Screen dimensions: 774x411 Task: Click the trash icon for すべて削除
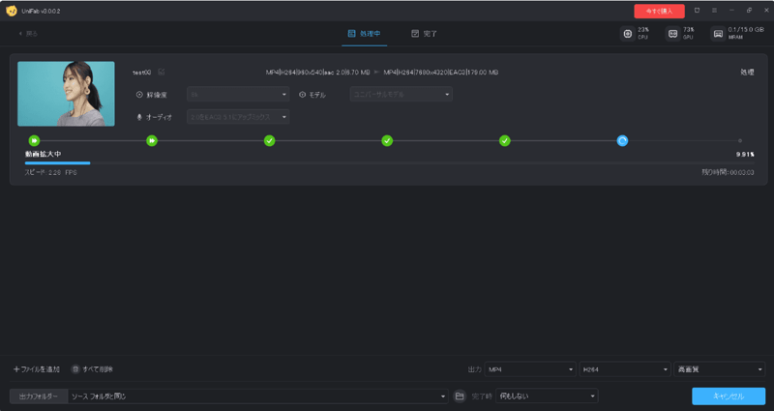point(75,369)
